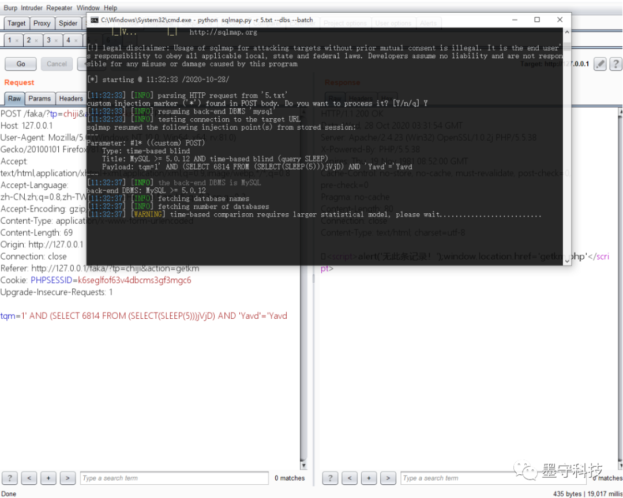Close Repeater tab 3 with its x

[x=56, y=40]
